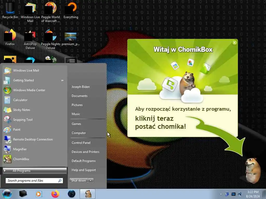
Task: Open Documents from Start menu
Action: pos(79,96)
